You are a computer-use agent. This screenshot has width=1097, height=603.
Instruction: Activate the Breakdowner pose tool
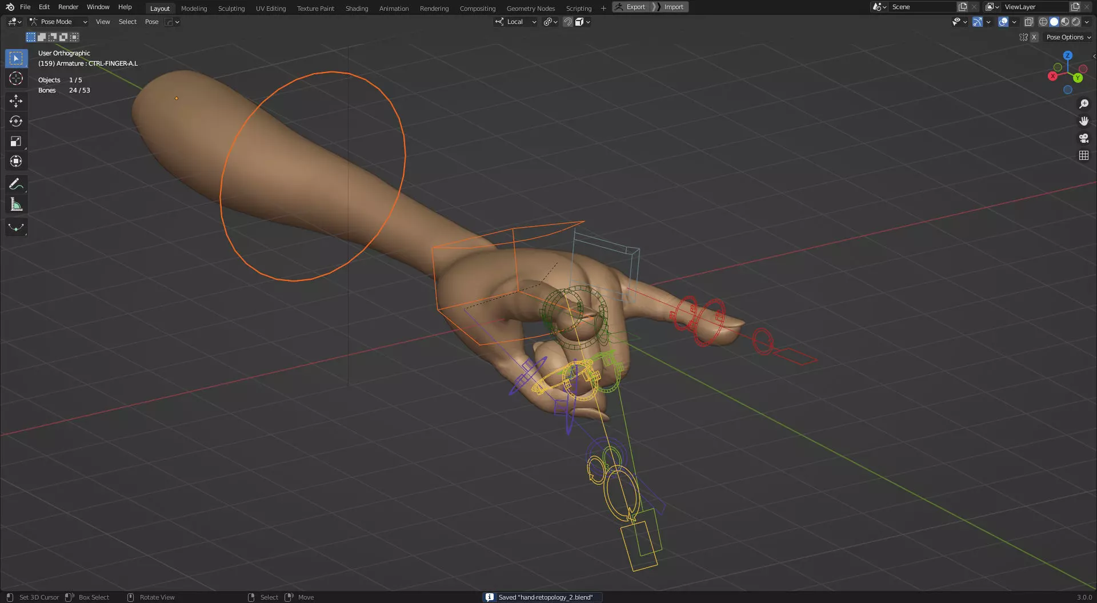16,227
